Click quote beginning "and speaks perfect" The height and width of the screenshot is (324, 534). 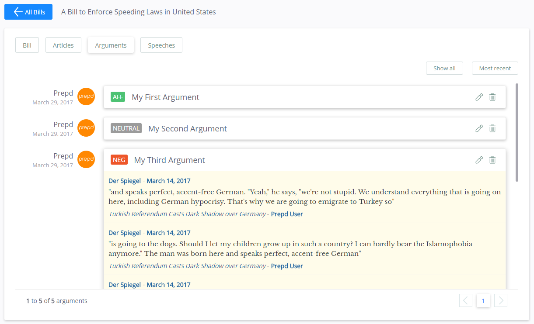[x=305, y=196]
